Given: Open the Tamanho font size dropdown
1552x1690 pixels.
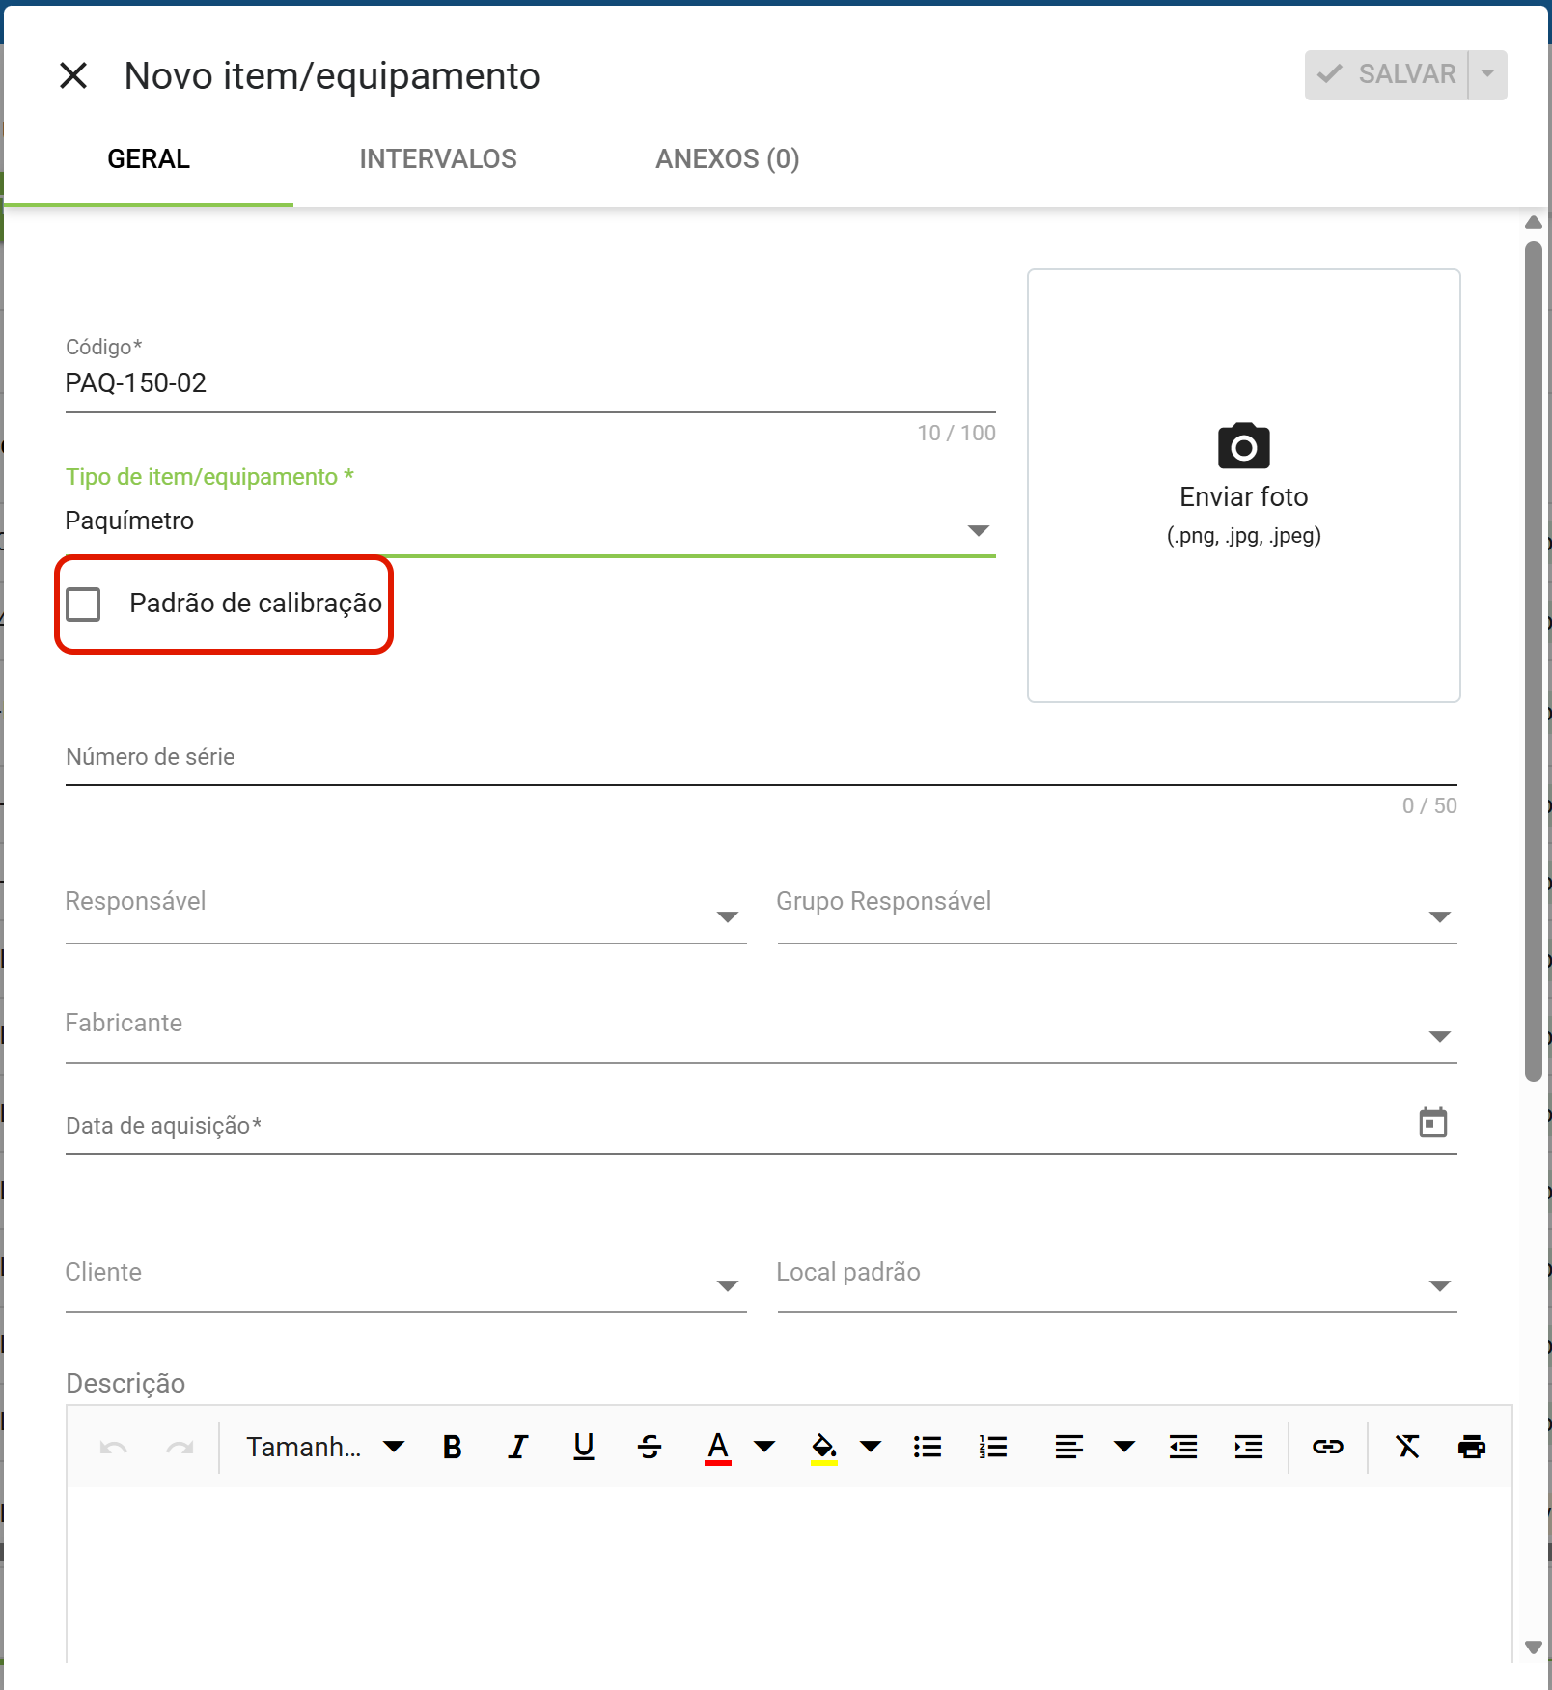Looking at the screenshot, I should pos(325,1447).
